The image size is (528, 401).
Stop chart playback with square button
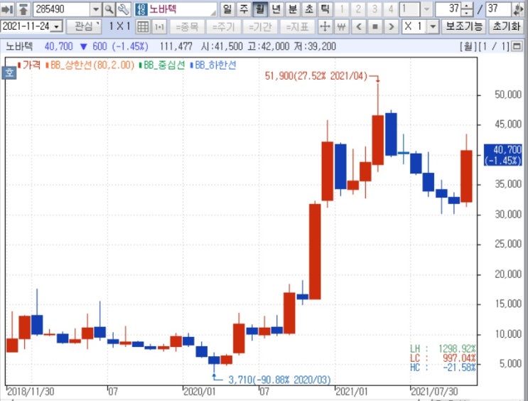click(375, 26)
